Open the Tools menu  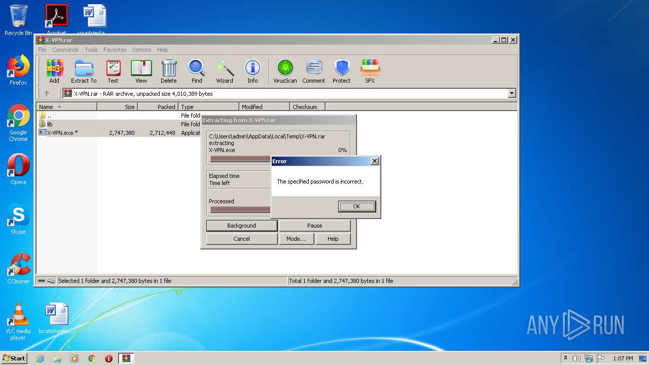pyautogui.click(x=91, y=50)
